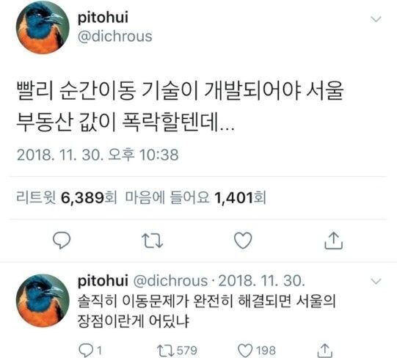Open pitohui profile picture at top
This screenshot has height=358, width=397.
pyautogui.click(x=43, y=27)
